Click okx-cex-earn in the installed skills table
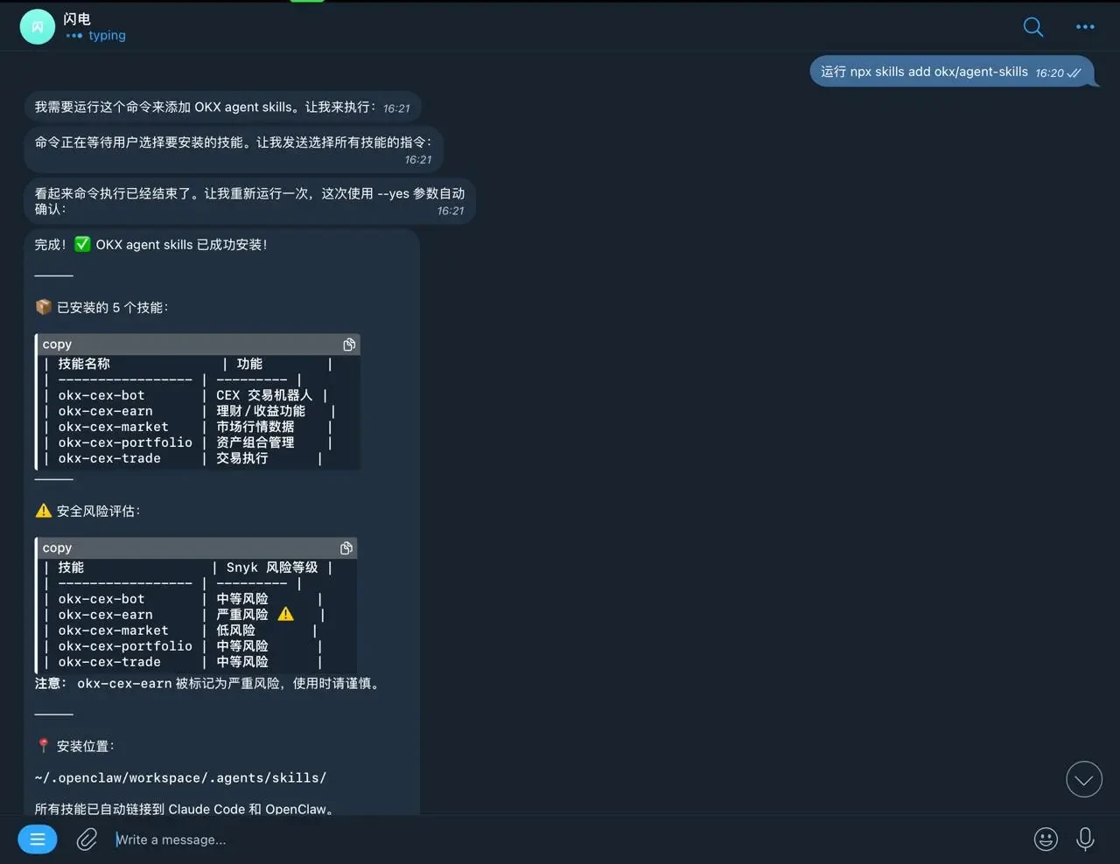This screenshot has height=864, width=1120. coord(105,411)
